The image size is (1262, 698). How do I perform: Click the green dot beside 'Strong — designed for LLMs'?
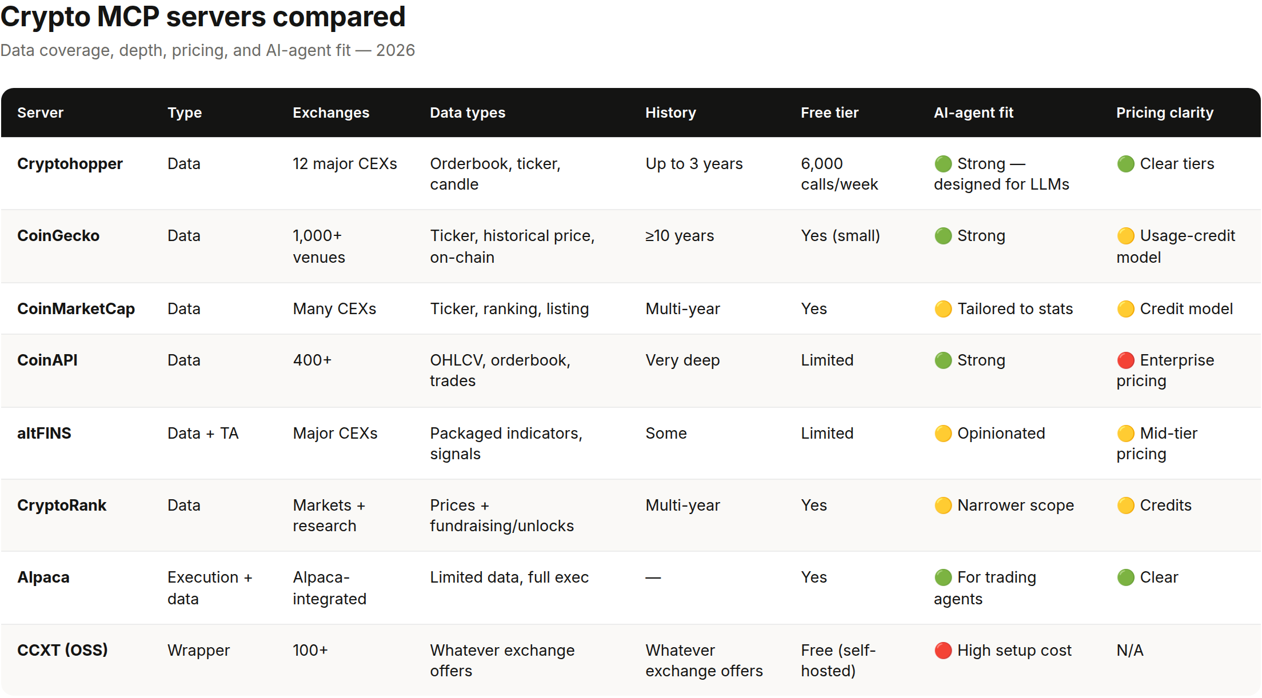(x=942, y=164)
